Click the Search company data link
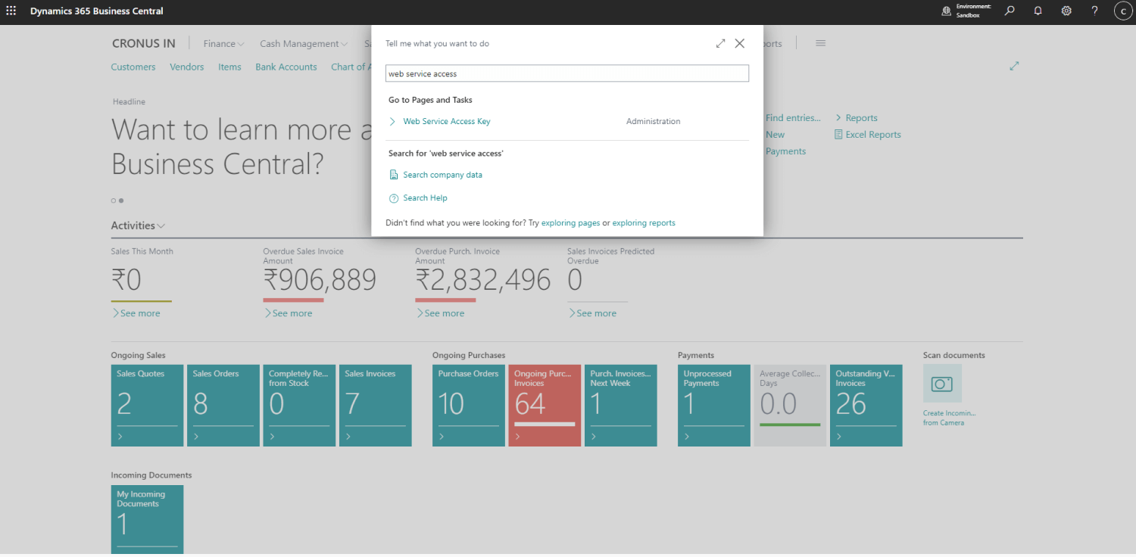Viewport: 1136px width, 557px height. tap(443, 175)
